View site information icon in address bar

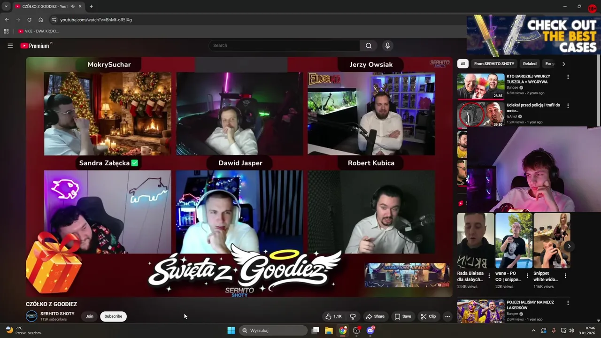[x=54, y=20]
